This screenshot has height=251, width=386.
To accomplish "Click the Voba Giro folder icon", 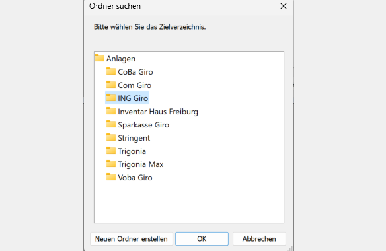I will coord(111,177).
